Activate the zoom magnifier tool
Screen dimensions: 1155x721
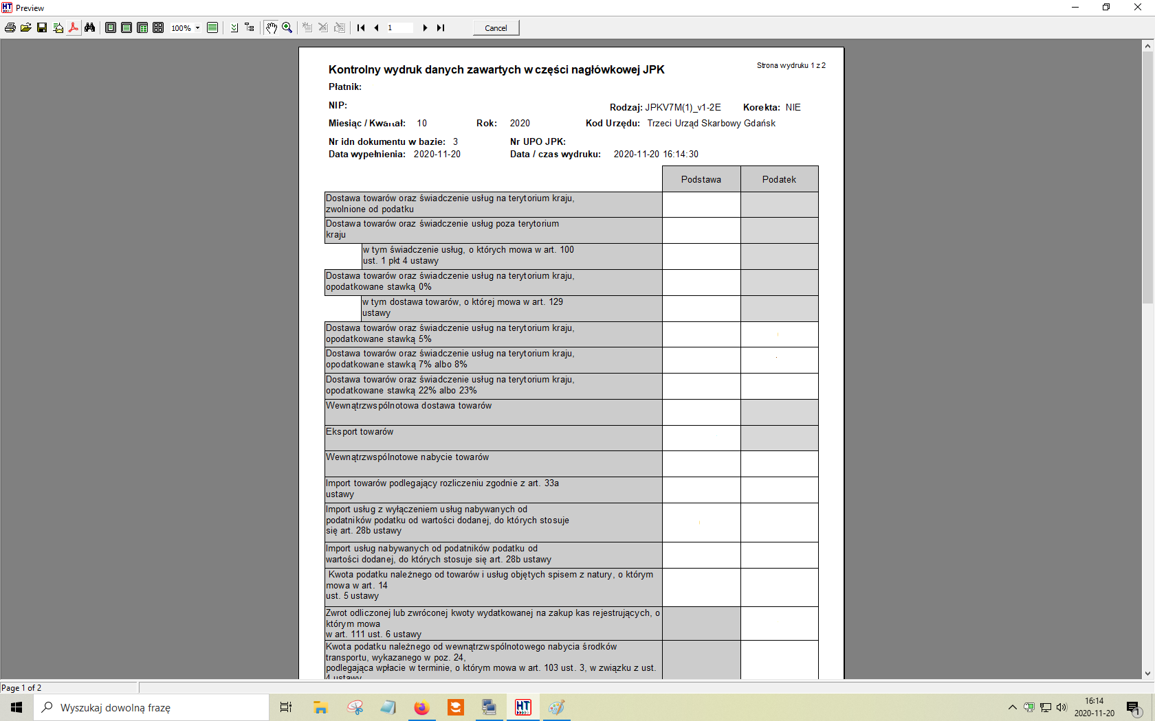[x=287, y=28]
